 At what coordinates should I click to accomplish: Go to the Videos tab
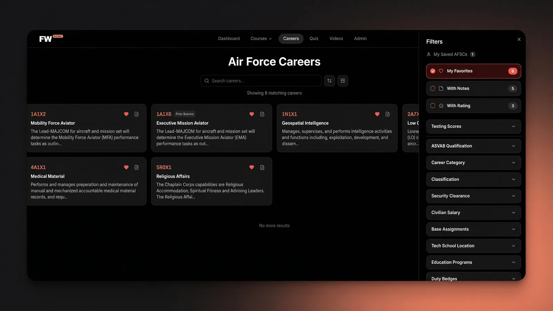[336, 38]
